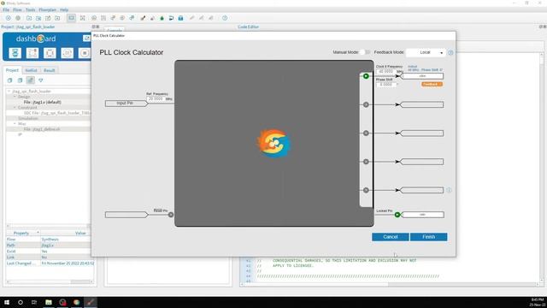The width and height of the screenshot is (547, 308).
Task: Click the code editor vertical scrollbar
Action: pos(542,168)
